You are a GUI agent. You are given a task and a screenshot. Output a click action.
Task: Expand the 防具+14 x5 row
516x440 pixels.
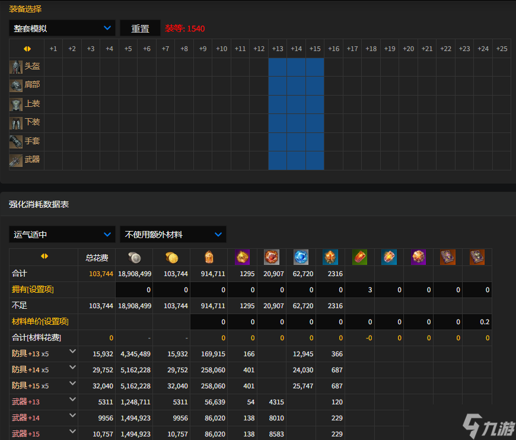coord(73,367)
